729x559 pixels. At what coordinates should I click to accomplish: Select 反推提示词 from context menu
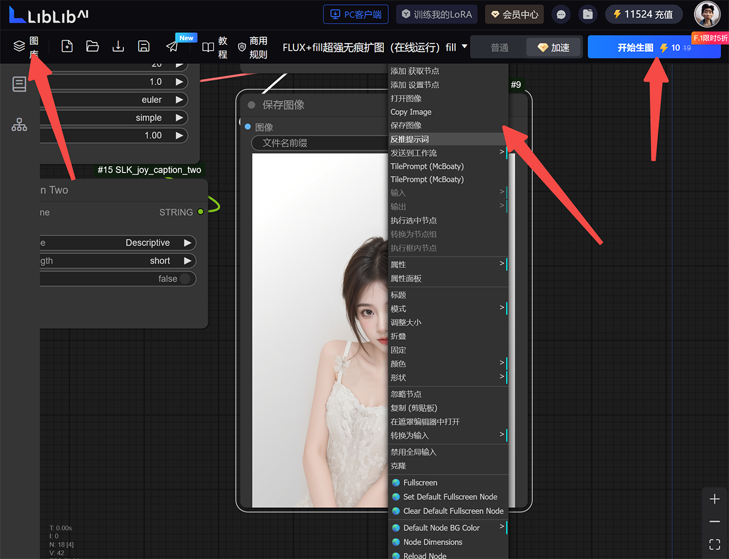(409, 139)
